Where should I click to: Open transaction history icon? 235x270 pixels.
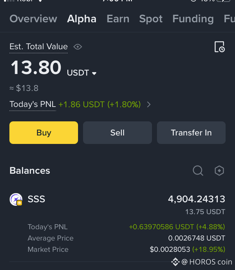click(220, 47)
